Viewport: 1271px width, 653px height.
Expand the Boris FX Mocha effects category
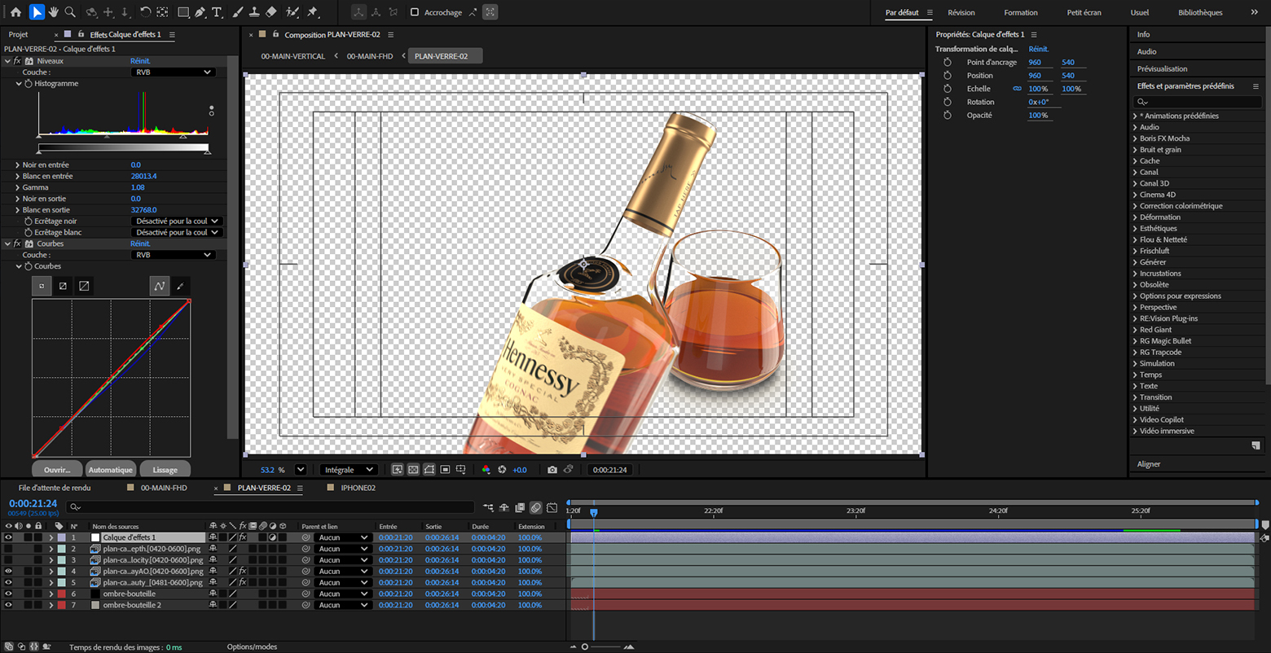1135,138
